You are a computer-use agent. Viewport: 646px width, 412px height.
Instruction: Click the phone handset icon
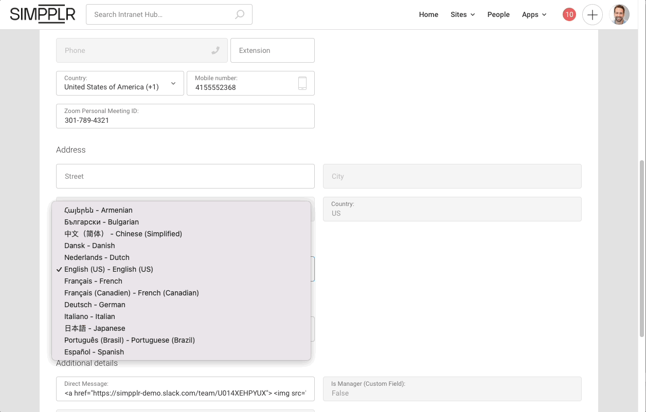point(216,50)
